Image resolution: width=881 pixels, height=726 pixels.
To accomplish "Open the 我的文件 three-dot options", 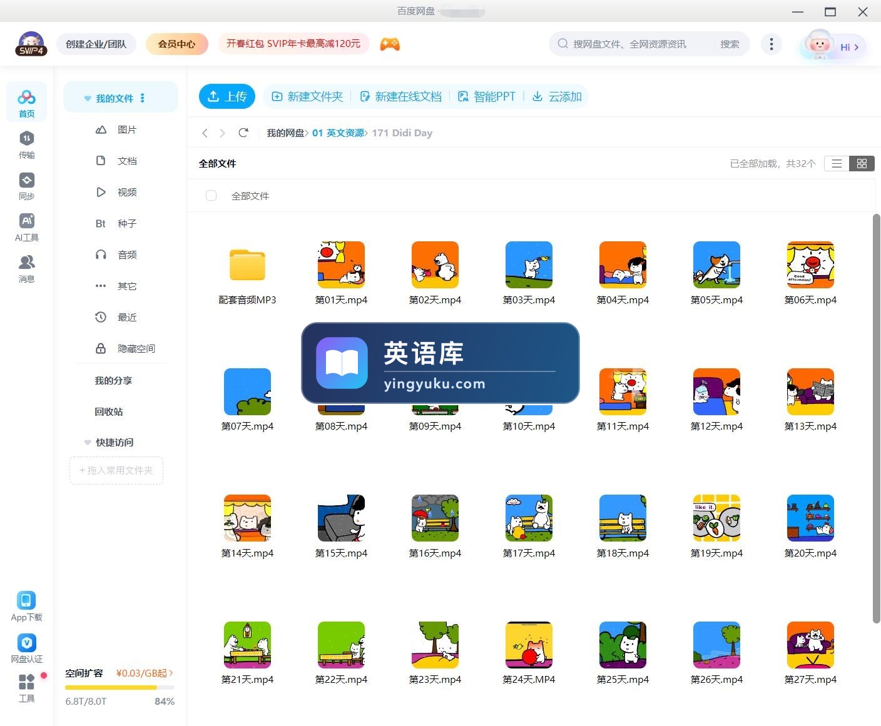I will (143, 98).
